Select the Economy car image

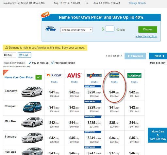pyautogui.click(x=32, y=92)
